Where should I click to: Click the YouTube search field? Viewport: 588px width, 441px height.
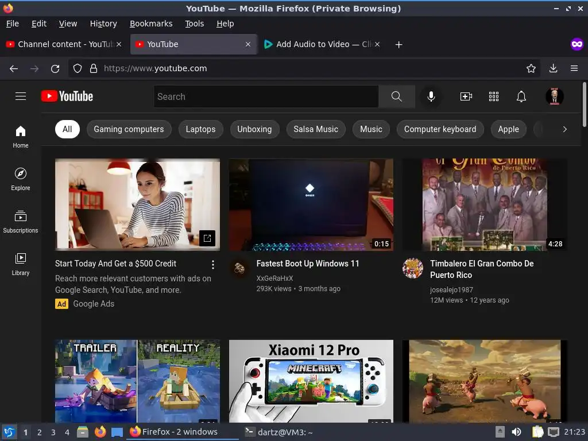[x=266, y=96]
